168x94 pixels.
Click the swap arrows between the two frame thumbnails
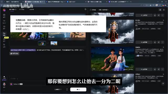48,43
